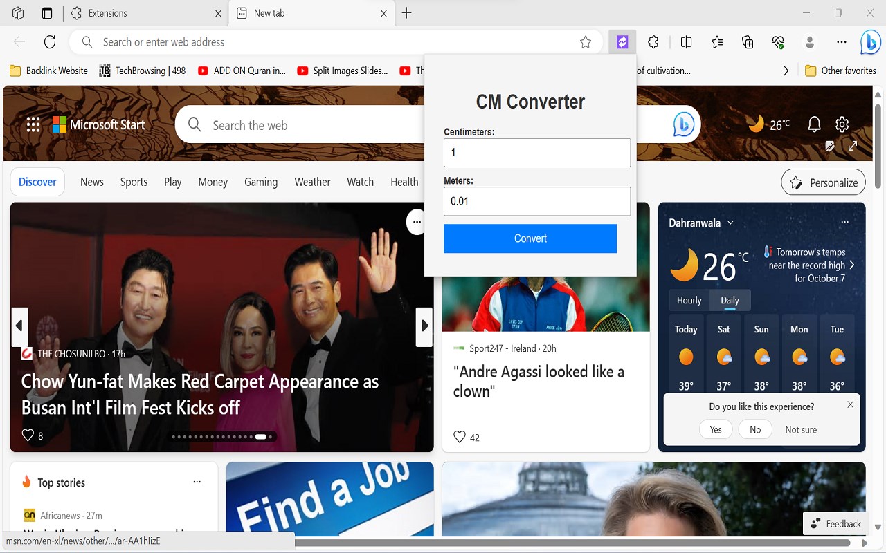
Task: Open the Feedback button
Action: click(x=835, y=523)
